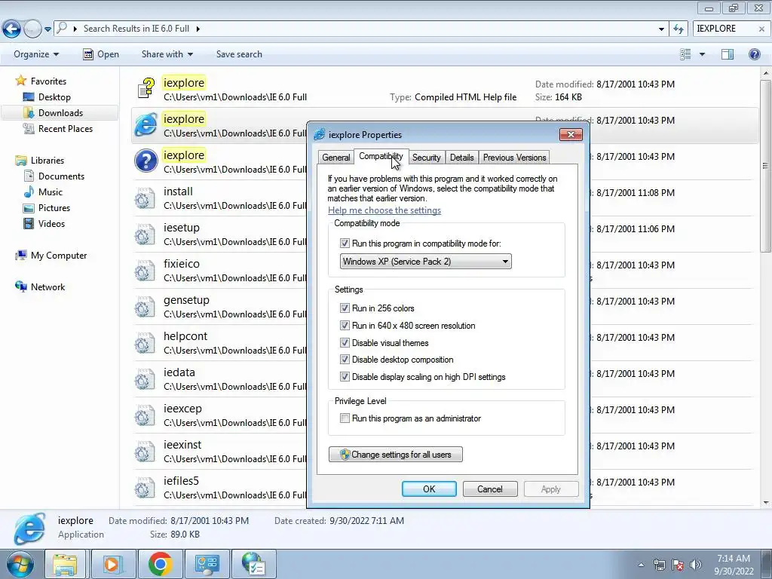This screenshot has height=579, width=772.
Task: Open the address bar history dropdown arrow
Action: (x=661, y=29)
